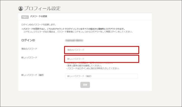Click into the 新しいパスワード input field
This screenshot has width=182, height=107.
pos(101,59)
